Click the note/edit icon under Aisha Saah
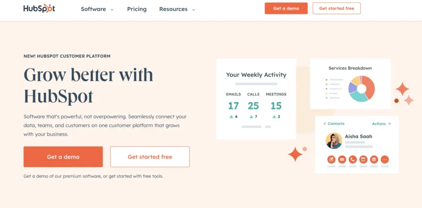 click(x=331, y=159)
